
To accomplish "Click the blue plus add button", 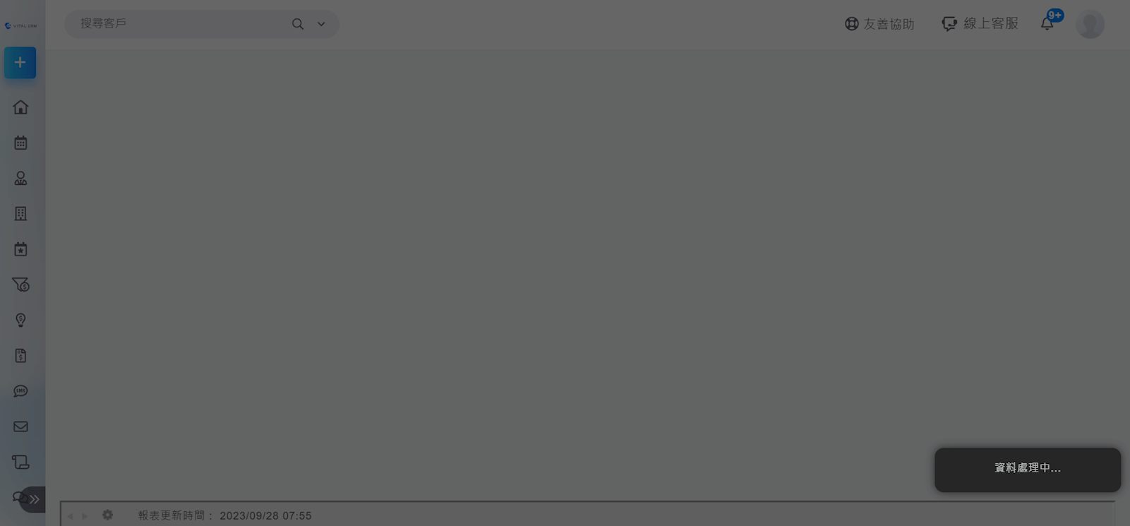I will pyautogui.click(x=20, y=63).
